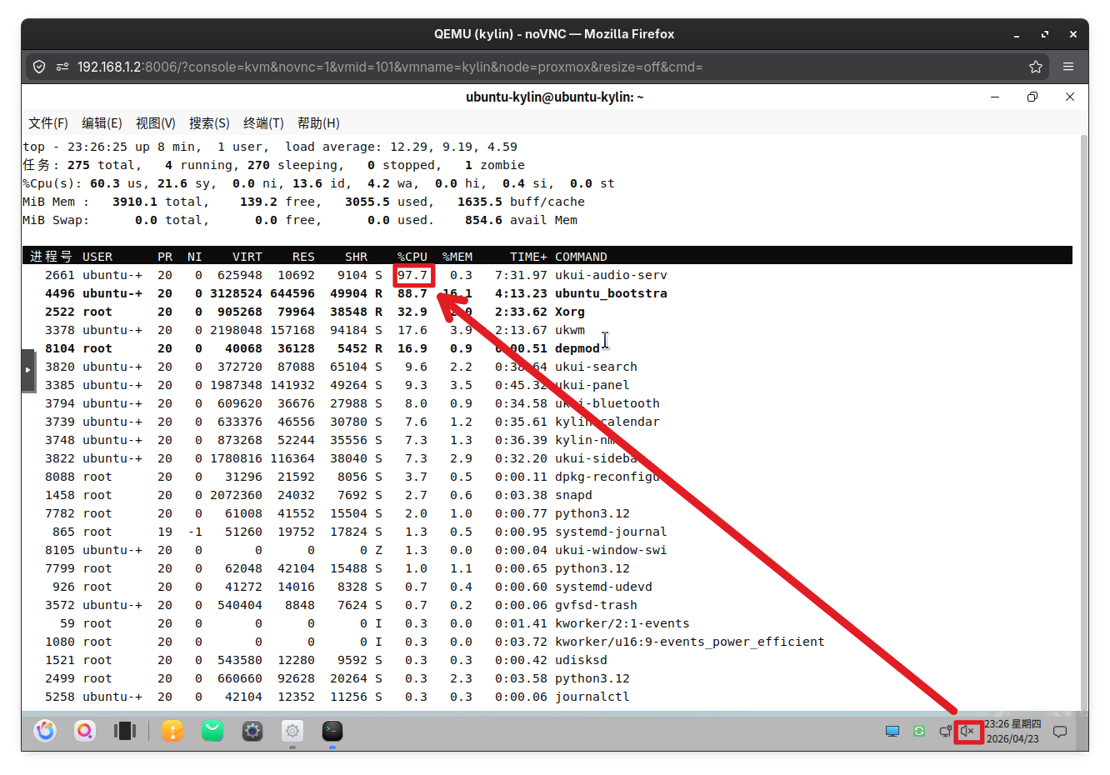The height and width of the screenshot is (775, 1110).
Task: Open the 视图(V) menu
Action: 156,123
